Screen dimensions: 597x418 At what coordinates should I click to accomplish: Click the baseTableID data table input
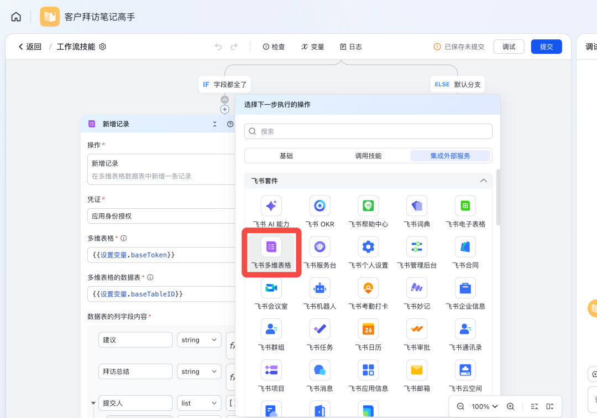pos(161,294)
